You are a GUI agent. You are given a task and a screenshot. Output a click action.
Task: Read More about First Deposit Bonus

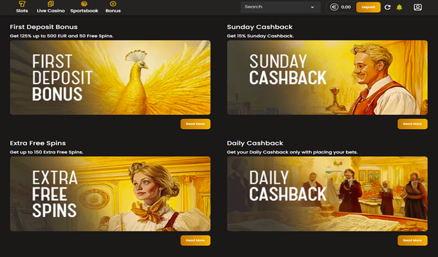coord(195,124)
